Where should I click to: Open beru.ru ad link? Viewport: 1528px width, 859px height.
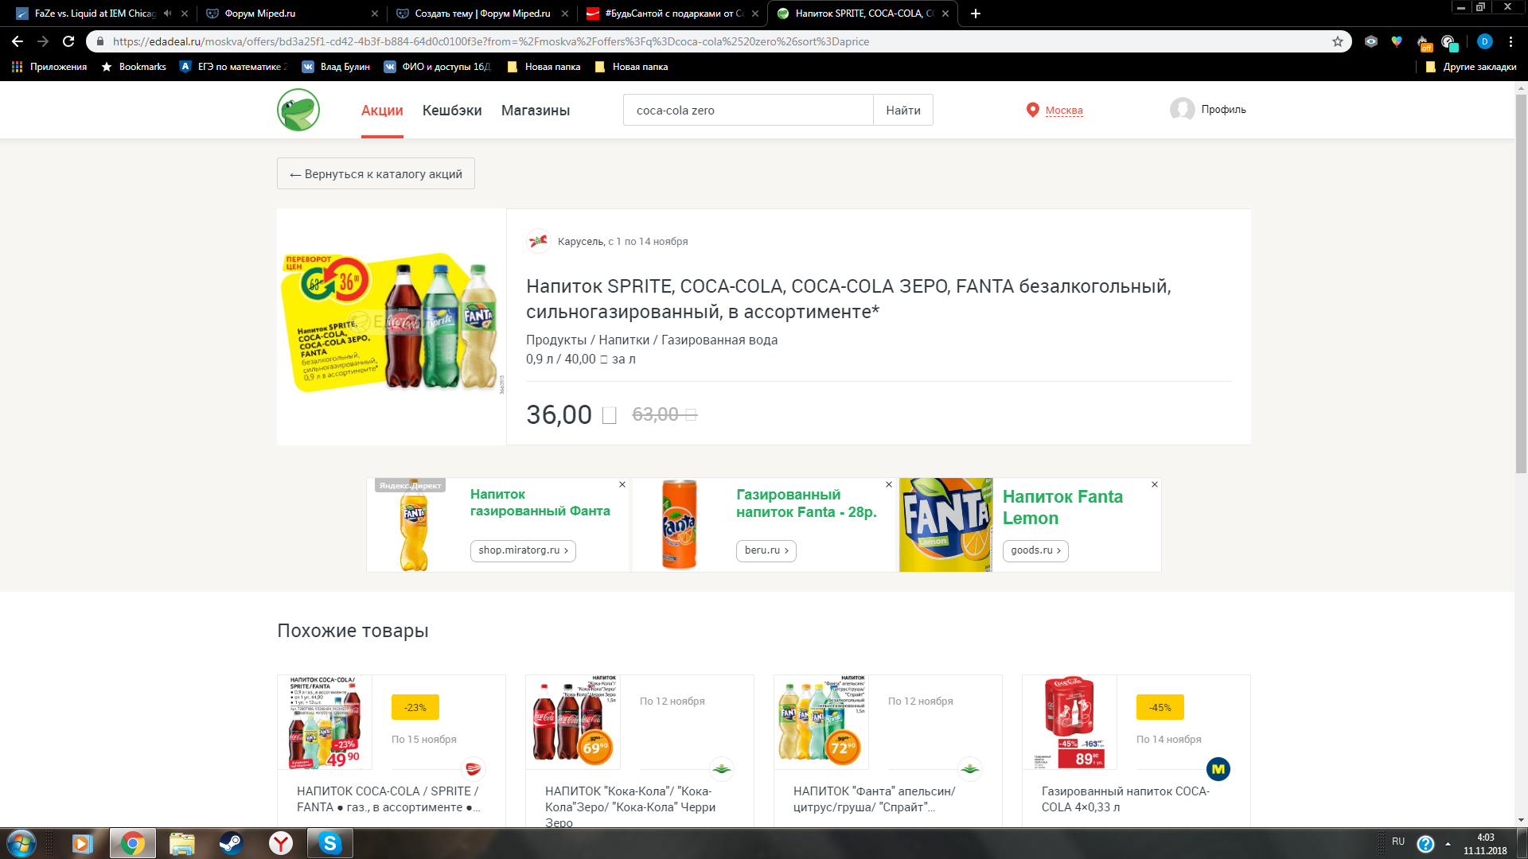(x=766, y=550)
